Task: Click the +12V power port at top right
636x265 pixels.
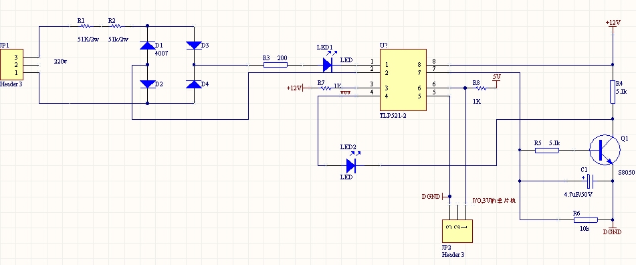Action: click(613, 23)
